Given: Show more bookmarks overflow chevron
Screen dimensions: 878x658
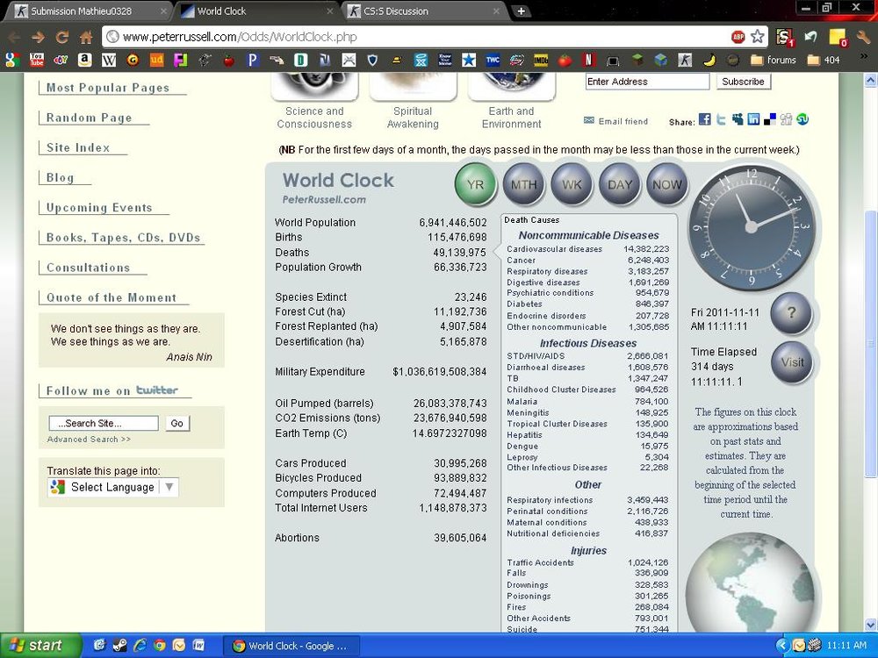Looking at the screenshot, I should click(864, 56).
